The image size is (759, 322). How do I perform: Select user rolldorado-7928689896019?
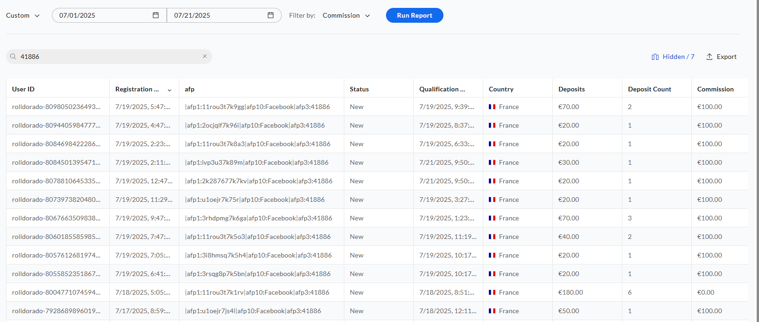point(56,311)
